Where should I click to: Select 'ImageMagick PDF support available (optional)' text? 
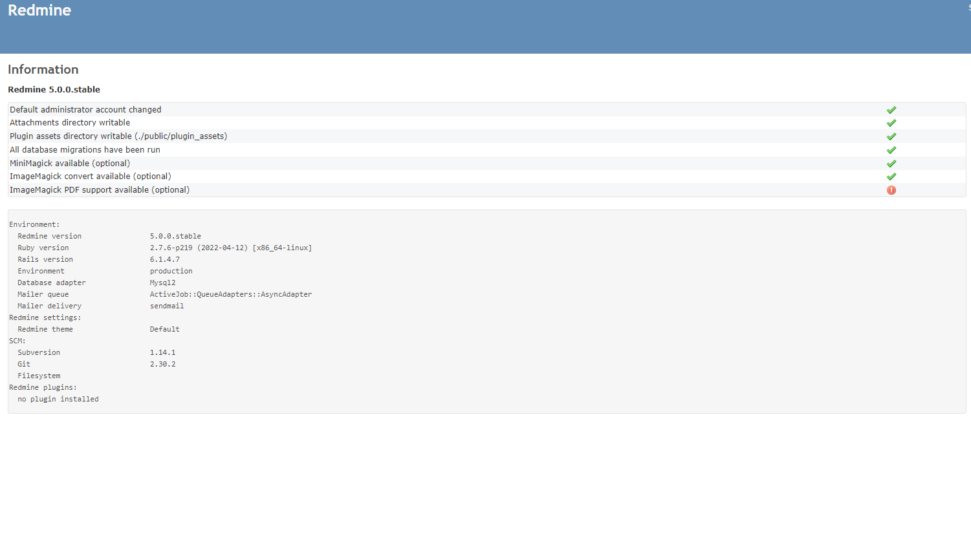pos(100,190)
